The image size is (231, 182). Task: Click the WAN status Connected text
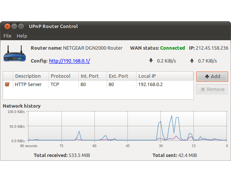(x=172, y=48)
